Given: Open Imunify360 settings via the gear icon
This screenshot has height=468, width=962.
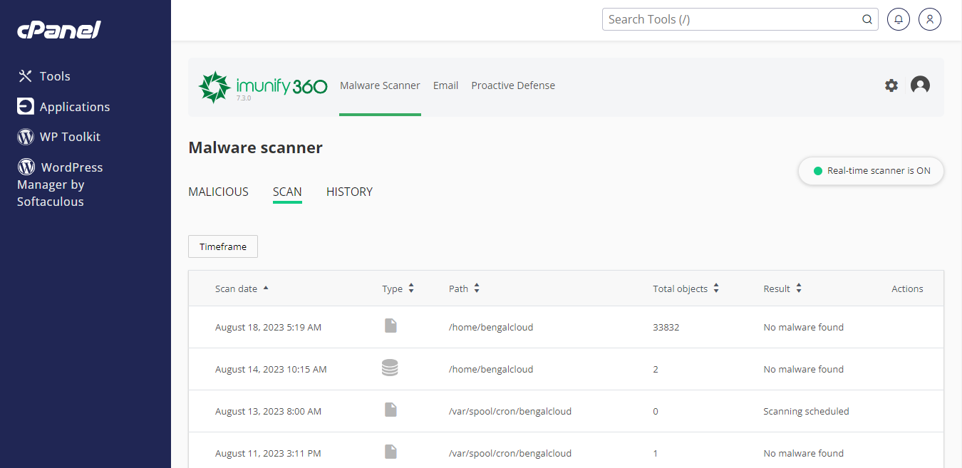Looking at the screenshot, I should [891, 85].
